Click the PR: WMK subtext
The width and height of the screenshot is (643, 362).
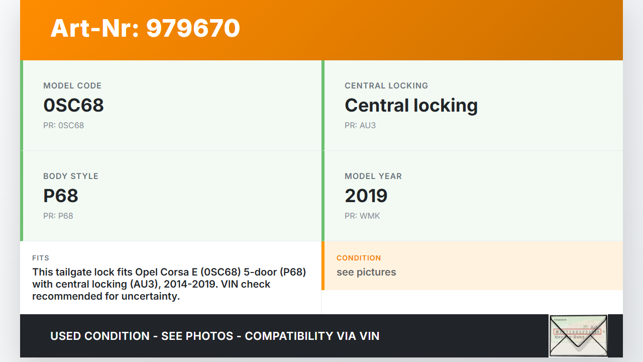tap(362, 216)
